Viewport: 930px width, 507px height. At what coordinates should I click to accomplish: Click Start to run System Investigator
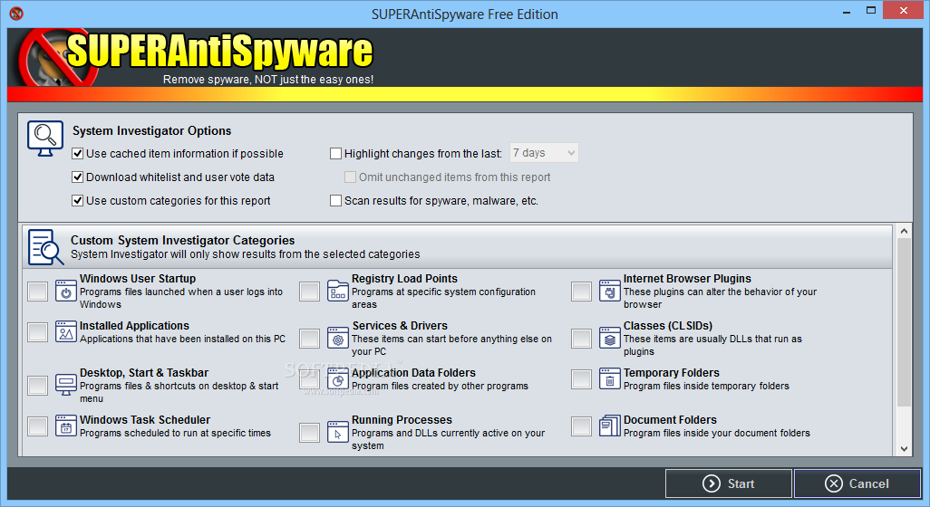[x=729, y=483]
